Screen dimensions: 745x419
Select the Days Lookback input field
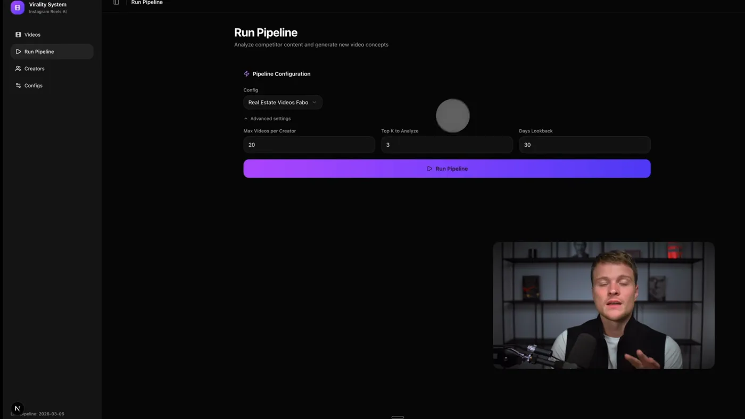(584, 145)
